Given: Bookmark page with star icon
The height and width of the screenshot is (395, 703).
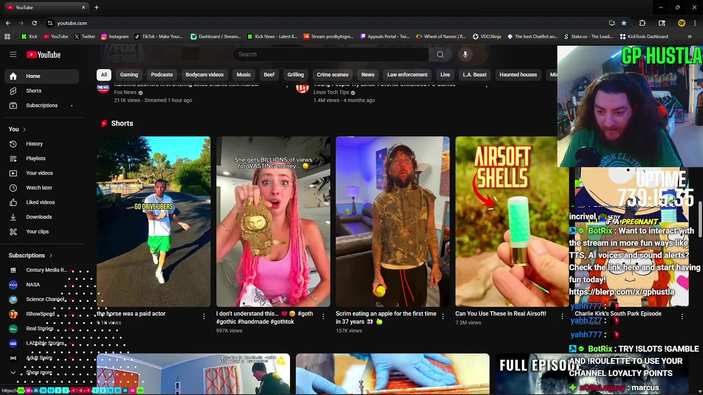Looking at the screenshot, I should (624, 23).
